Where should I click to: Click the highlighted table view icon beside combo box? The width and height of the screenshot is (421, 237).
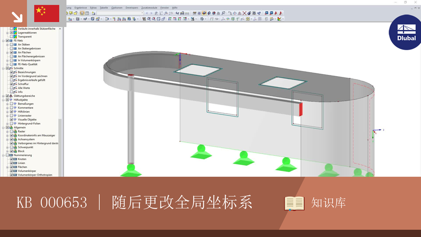coord(82,13)
